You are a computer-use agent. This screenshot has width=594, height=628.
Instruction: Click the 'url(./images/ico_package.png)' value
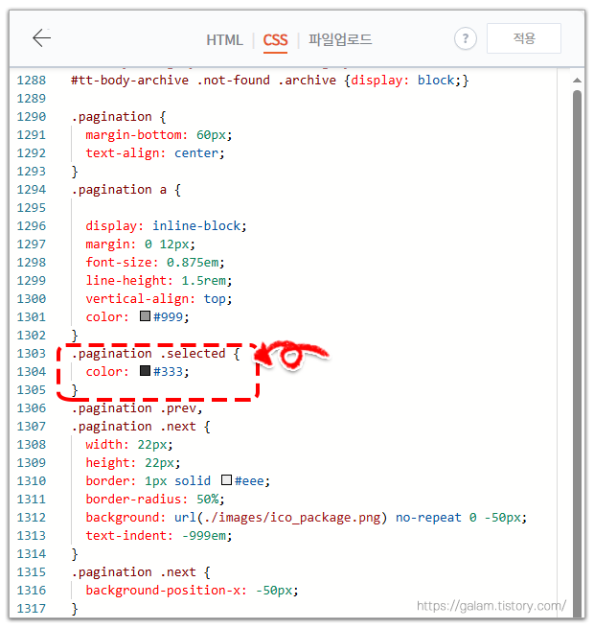coord(280,518)
